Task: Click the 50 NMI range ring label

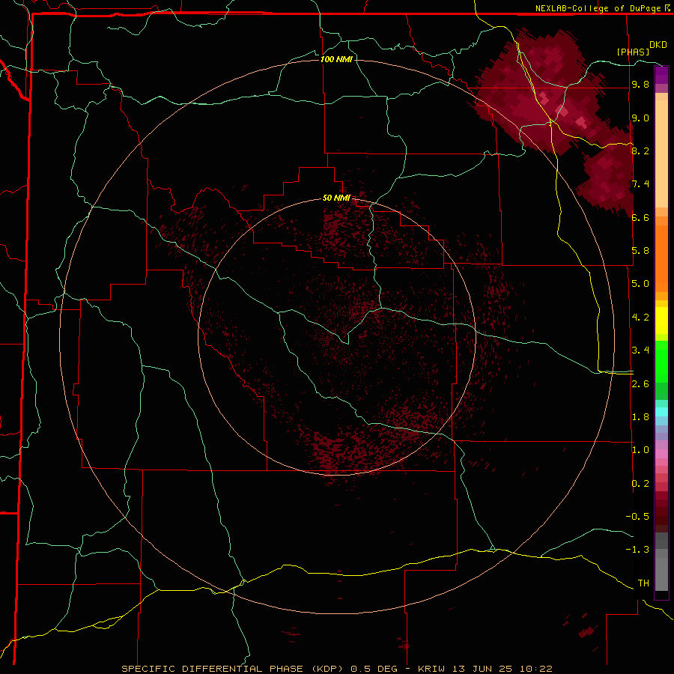Action: (x=336, y=198)
